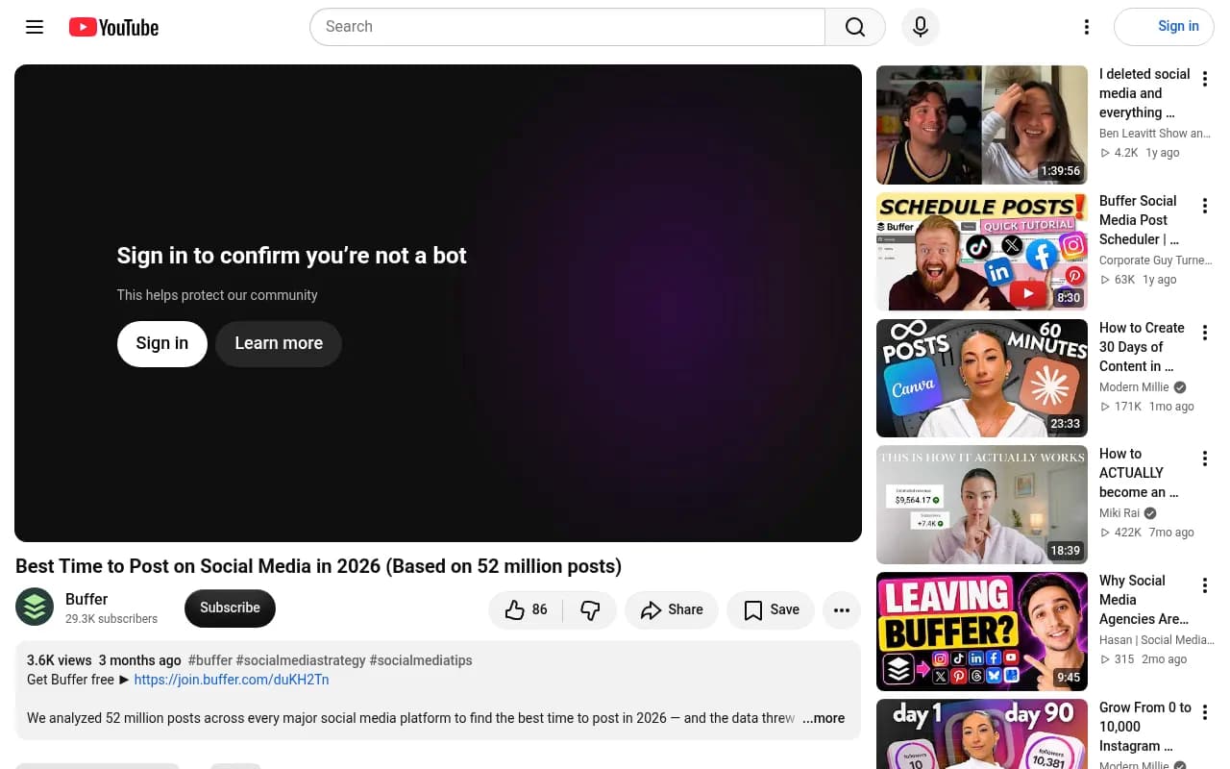1230x769 pixels.
Task: Open the #buffer hashtag
Action: [210, 660]
